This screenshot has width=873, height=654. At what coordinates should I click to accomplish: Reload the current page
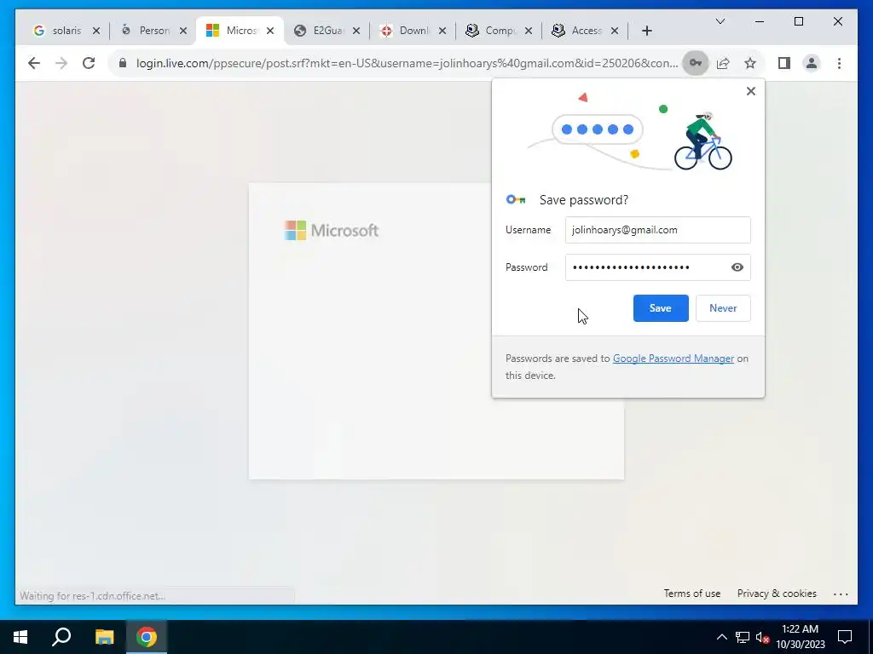[89, 63]
